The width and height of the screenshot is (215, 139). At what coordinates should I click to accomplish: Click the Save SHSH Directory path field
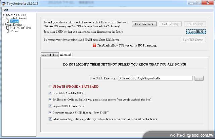point(155,78)
